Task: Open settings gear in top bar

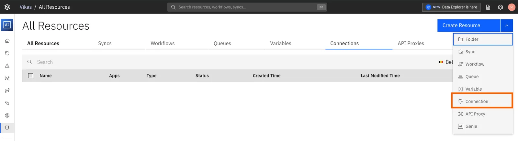Action: [501, 7]
